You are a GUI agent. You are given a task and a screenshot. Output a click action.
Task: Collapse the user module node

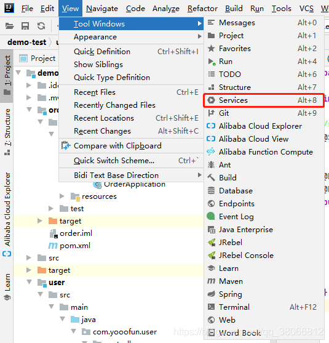click(29, 282)
